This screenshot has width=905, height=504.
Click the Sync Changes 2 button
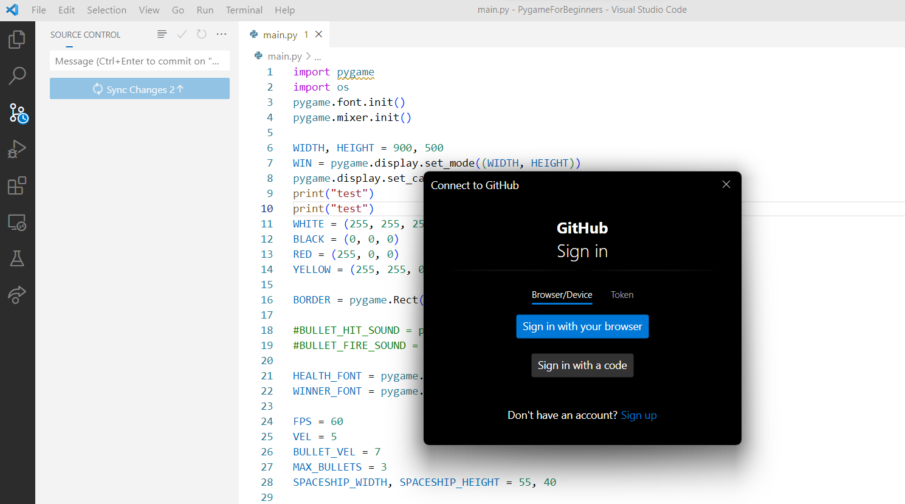[140, 89]
